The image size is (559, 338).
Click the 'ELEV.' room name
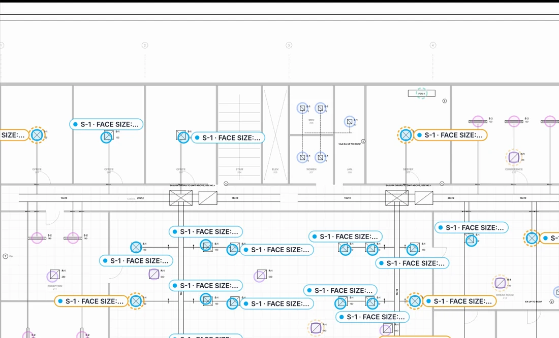pyautogui.click(x=275, y=169)
